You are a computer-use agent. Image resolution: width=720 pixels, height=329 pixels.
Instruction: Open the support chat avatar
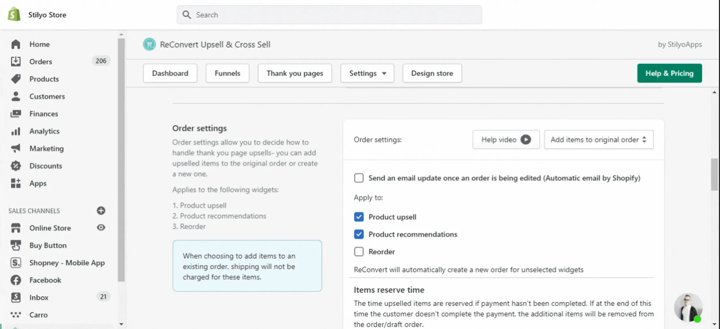(688, 307)
